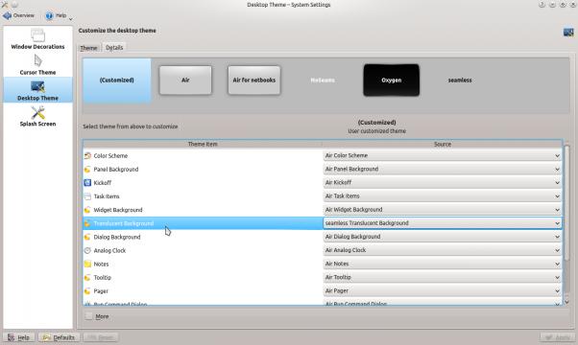Select the Air theme thumbnail

[x=185, y=80]
